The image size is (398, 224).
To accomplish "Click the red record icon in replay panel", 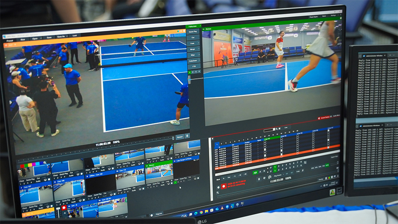I will coord(224,186).
